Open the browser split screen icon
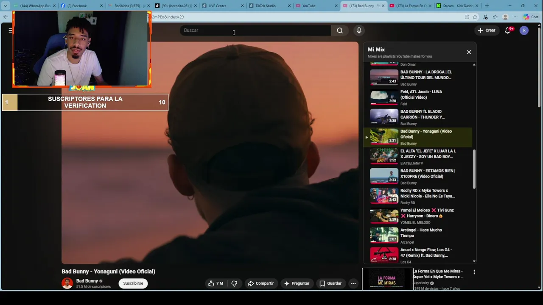This screenshot has height=305, width=543. [x=467, y=17]
